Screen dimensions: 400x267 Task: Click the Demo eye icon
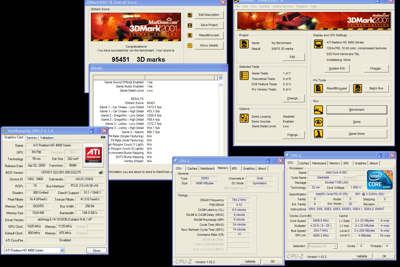pyautogui.click(x=319, y=122)
